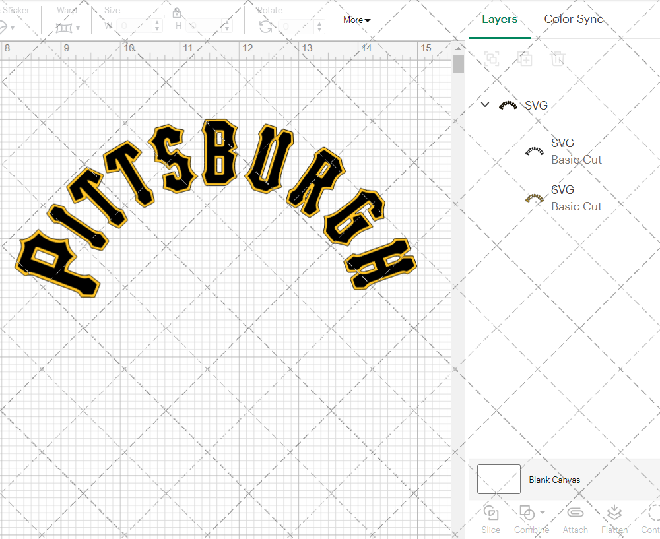The image size is (660, 539).
Task: Click the Delete layer trash icon
Action: point(557,59)
